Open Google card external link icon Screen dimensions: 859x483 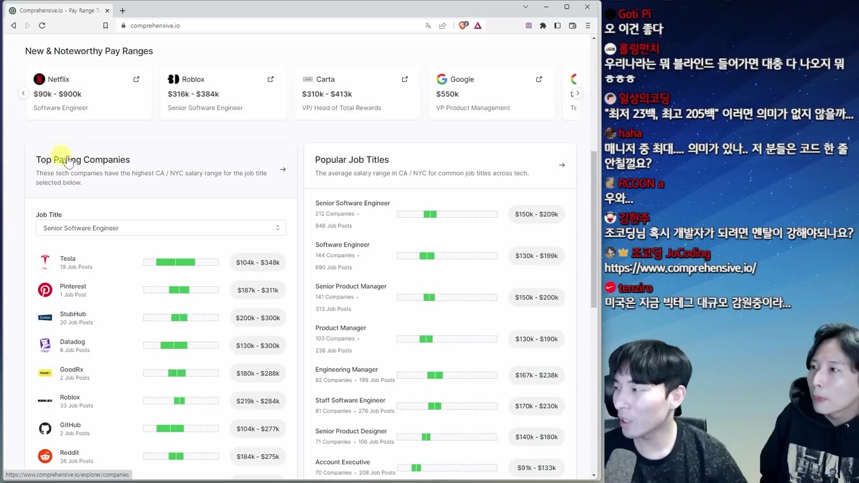(539, 79)
